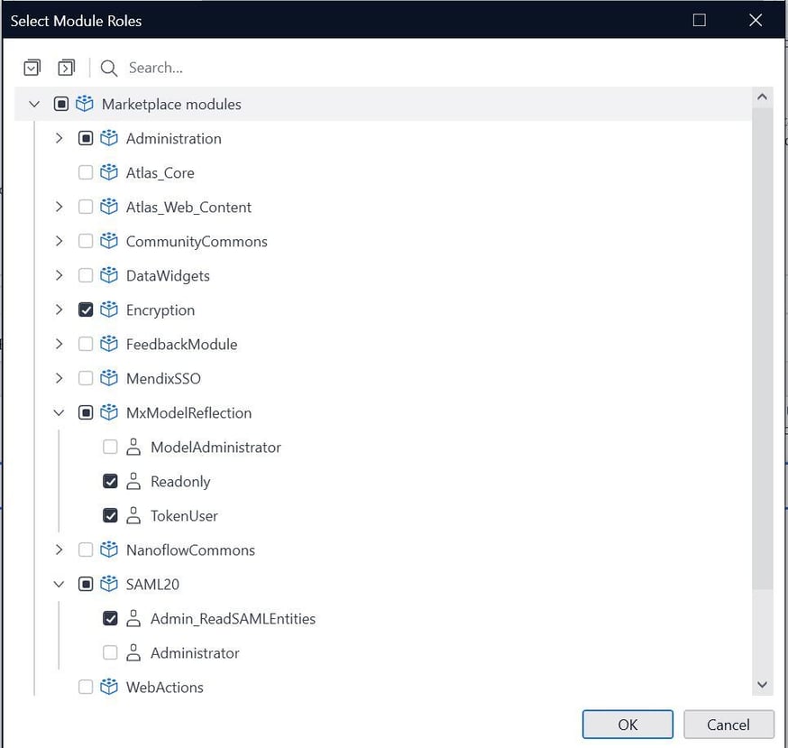Viewport: 788px width, 748px height.
Task: Click the FeedbackModule package icon
Action: pos(109,344)
